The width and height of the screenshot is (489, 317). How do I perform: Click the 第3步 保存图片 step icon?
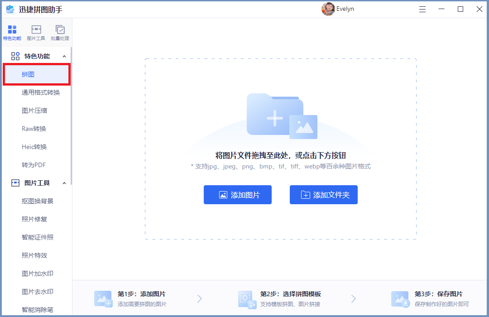pyautogui.click(x=400, y=299)
